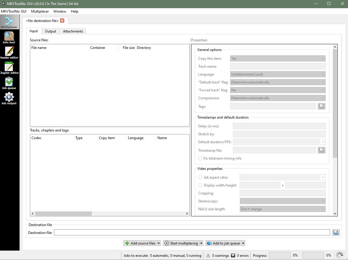348x260 pixels.
Task: Click the MKVToolNix app icon in title bar
Action: coord(3,4)
